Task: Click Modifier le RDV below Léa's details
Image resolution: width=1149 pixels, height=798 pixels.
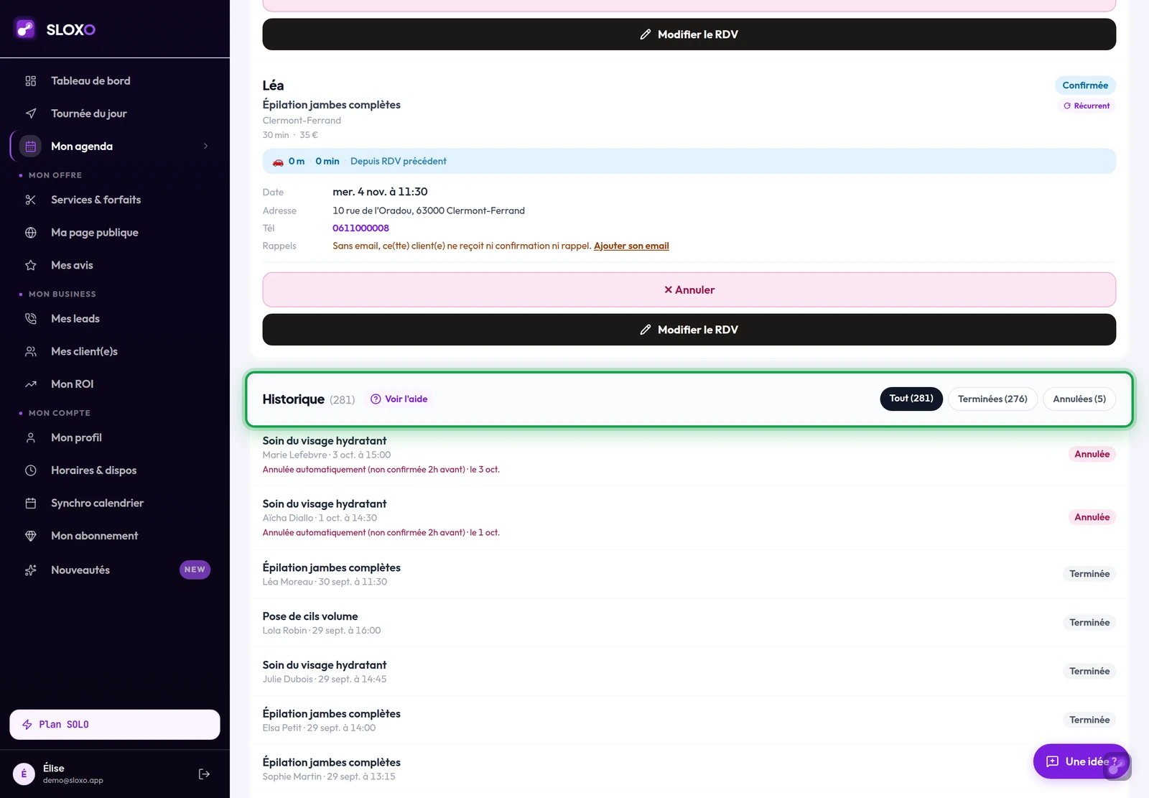Action: (x=689, y=330)
